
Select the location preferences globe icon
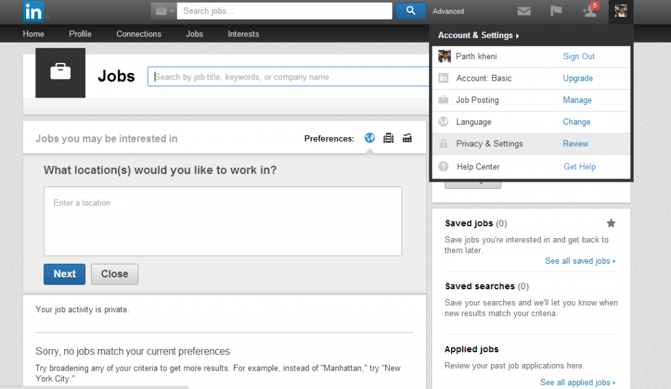370,138
